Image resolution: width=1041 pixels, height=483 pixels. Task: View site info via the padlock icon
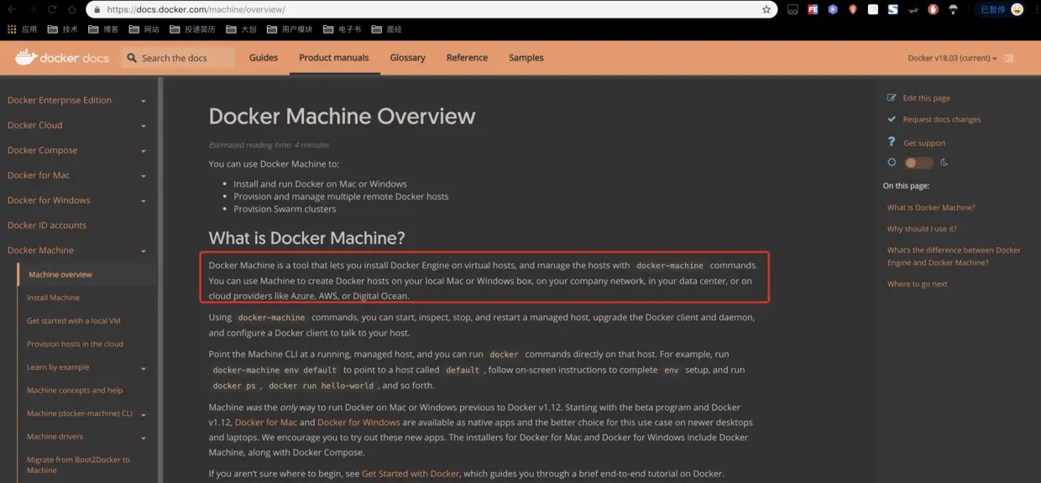pyautogui.click(x=97, y=10)
